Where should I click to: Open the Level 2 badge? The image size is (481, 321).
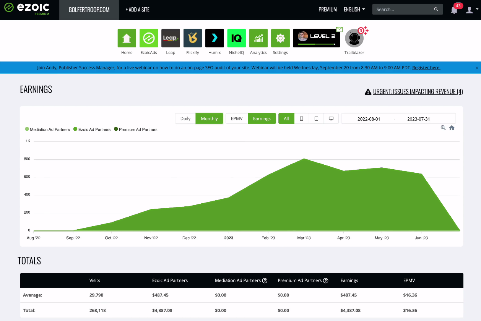pos(316,38)
